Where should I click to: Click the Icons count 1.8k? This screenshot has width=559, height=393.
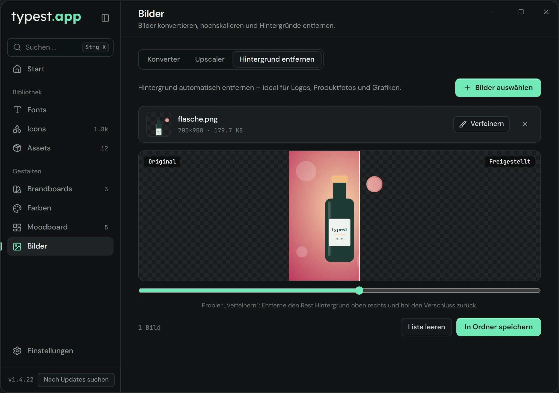pyautogui.click(x=101, y=129)
